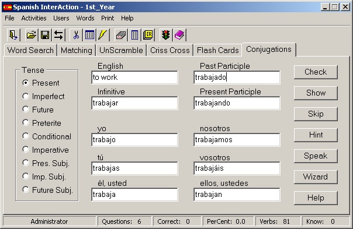
Task: Click the 'Know: 0' status entry
Action: [x=326, y=221]
